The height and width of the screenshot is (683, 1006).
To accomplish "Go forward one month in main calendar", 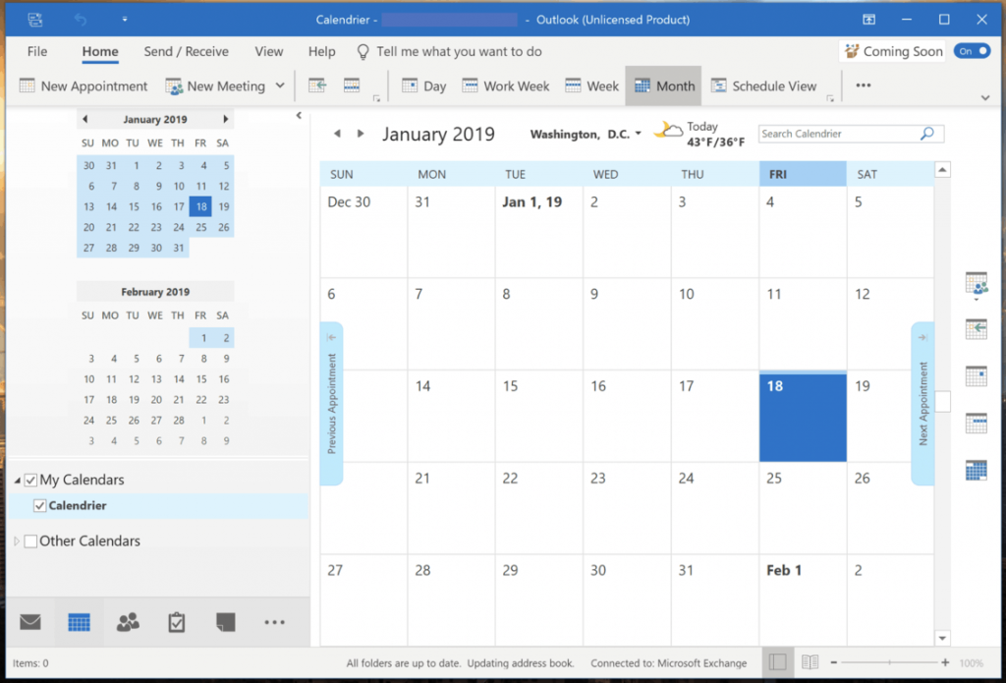I will 361,134.
